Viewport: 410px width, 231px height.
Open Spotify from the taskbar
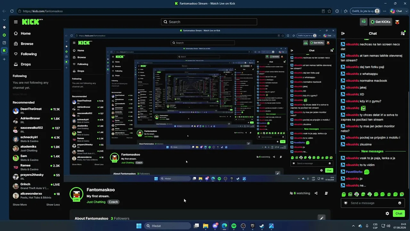pyautogui.click(x=234, y=226)
